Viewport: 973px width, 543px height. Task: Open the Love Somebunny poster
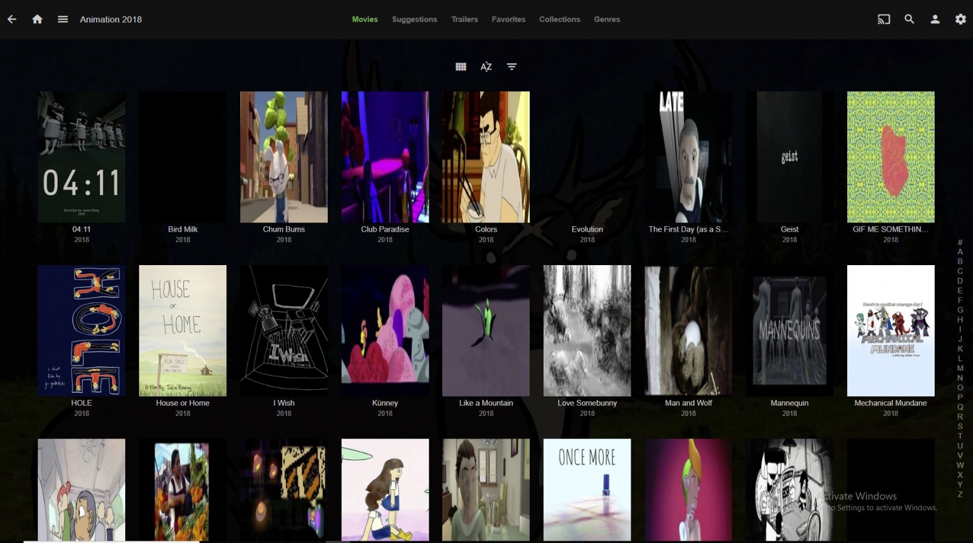coord(587,331)
